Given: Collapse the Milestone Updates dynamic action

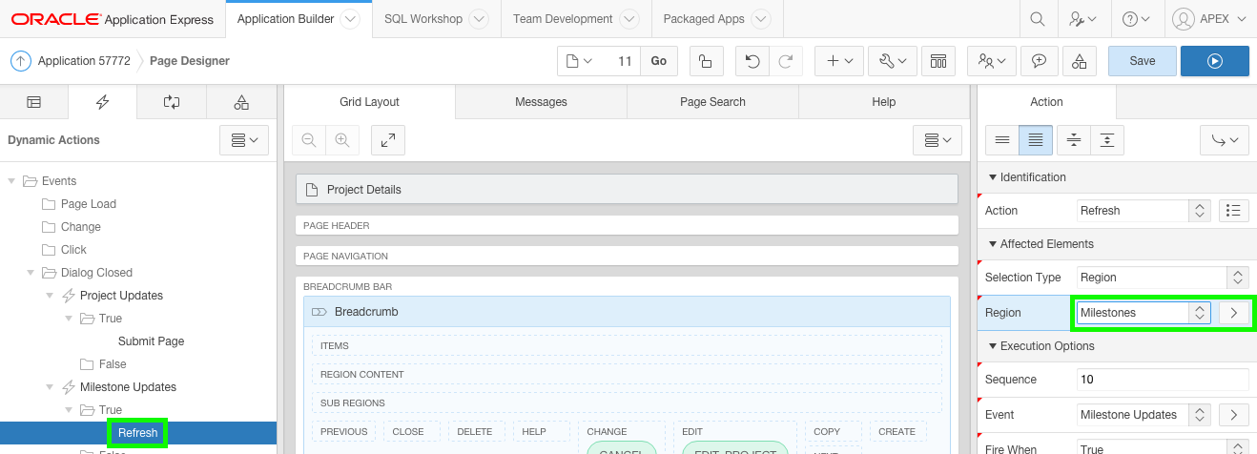Looking at the screenshot, I should (50, 387).
